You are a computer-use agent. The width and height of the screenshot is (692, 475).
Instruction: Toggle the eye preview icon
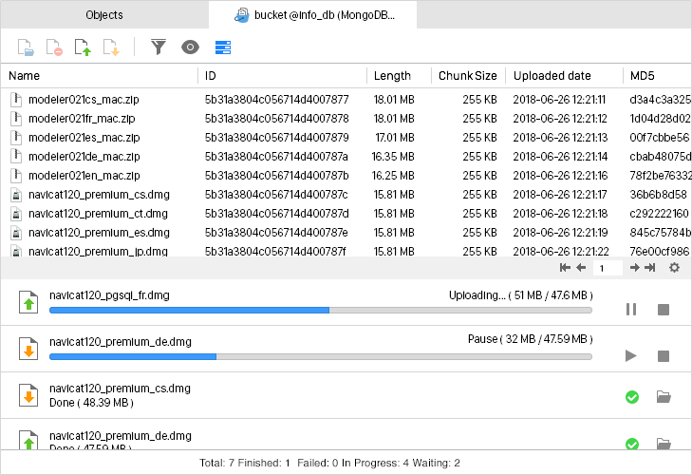coord(190,47)
